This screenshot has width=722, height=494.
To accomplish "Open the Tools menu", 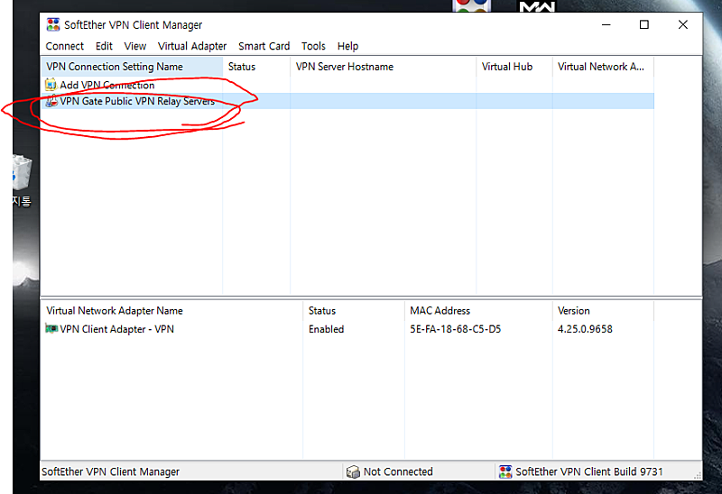I will coord(313,47).
